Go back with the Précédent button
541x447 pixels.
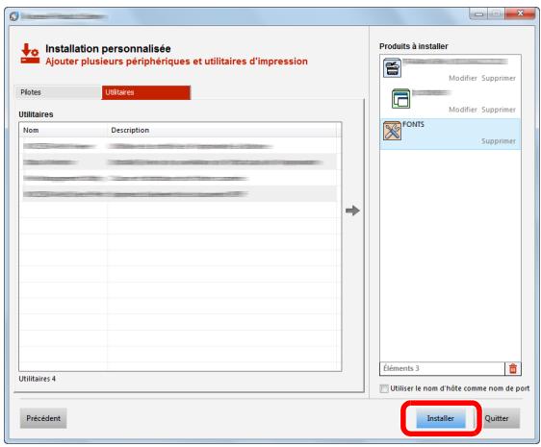[x=43, y=418]
